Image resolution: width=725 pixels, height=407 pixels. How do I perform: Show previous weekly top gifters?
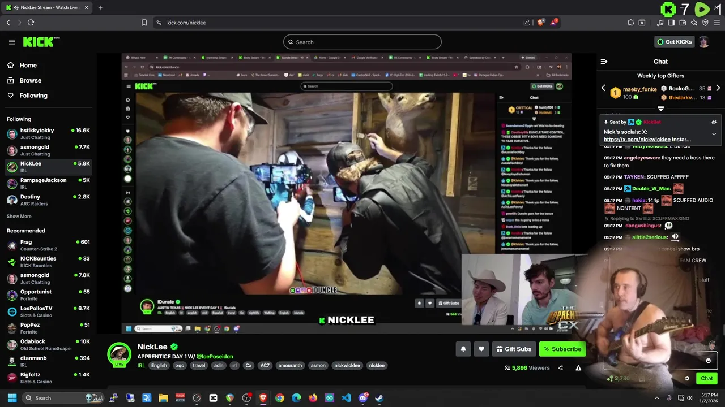pos(603,89)
